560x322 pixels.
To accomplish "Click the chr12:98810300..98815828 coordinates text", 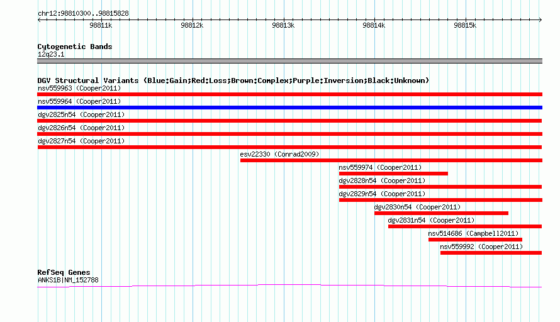I will tap(83, 14).
